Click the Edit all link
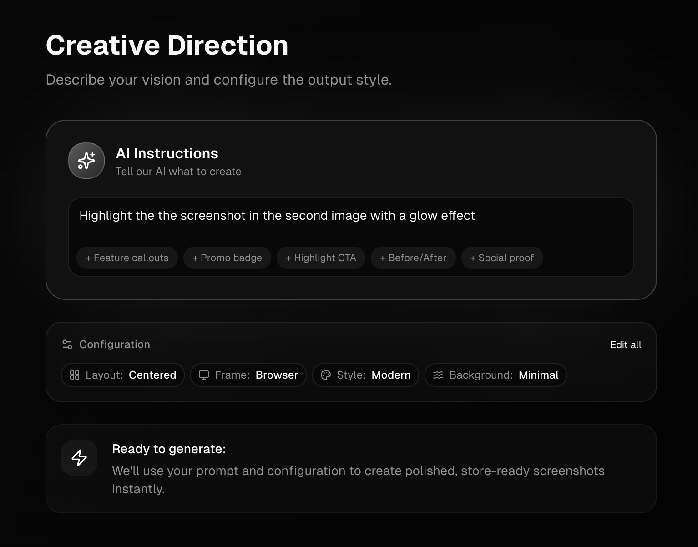Image resolution: width=698 pixels, height=547 pixels. 626,344
